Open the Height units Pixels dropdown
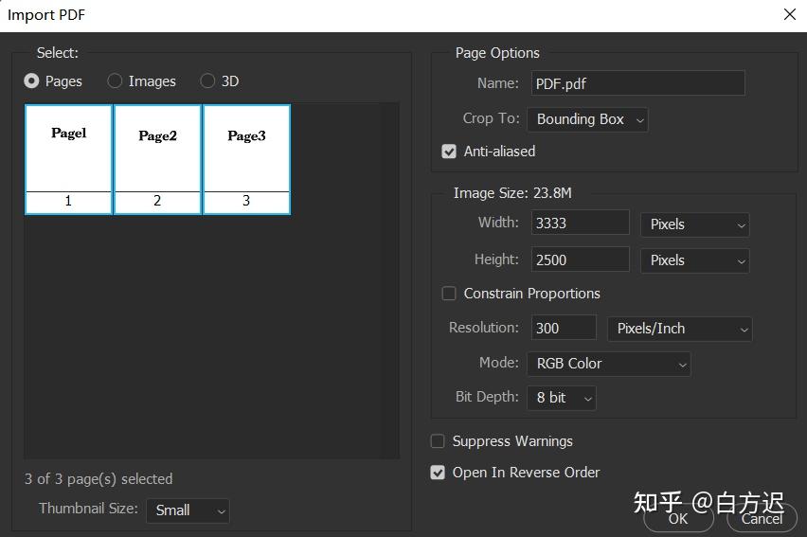Image resolution: width=807 pixels, height=537 pixels. coord(695,260)
